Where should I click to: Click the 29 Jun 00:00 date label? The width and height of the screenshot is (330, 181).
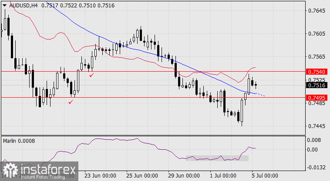click(184, 176)
